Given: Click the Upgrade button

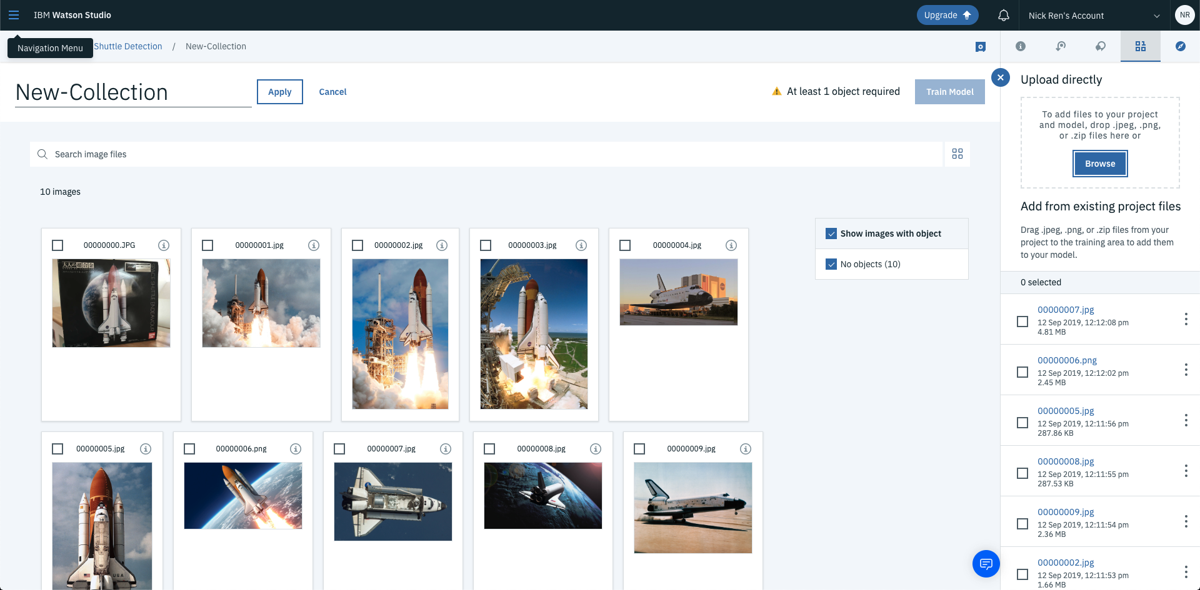Looking at the screenshot, I should pyautogui.click(x=947, y=15).
